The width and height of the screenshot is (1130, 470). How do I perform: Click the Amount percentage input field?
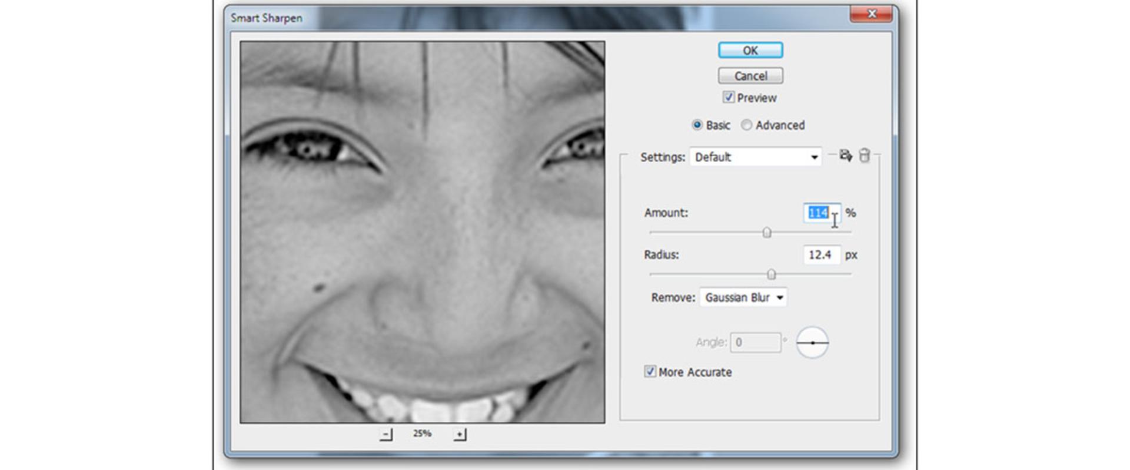[x=822, y=213]
